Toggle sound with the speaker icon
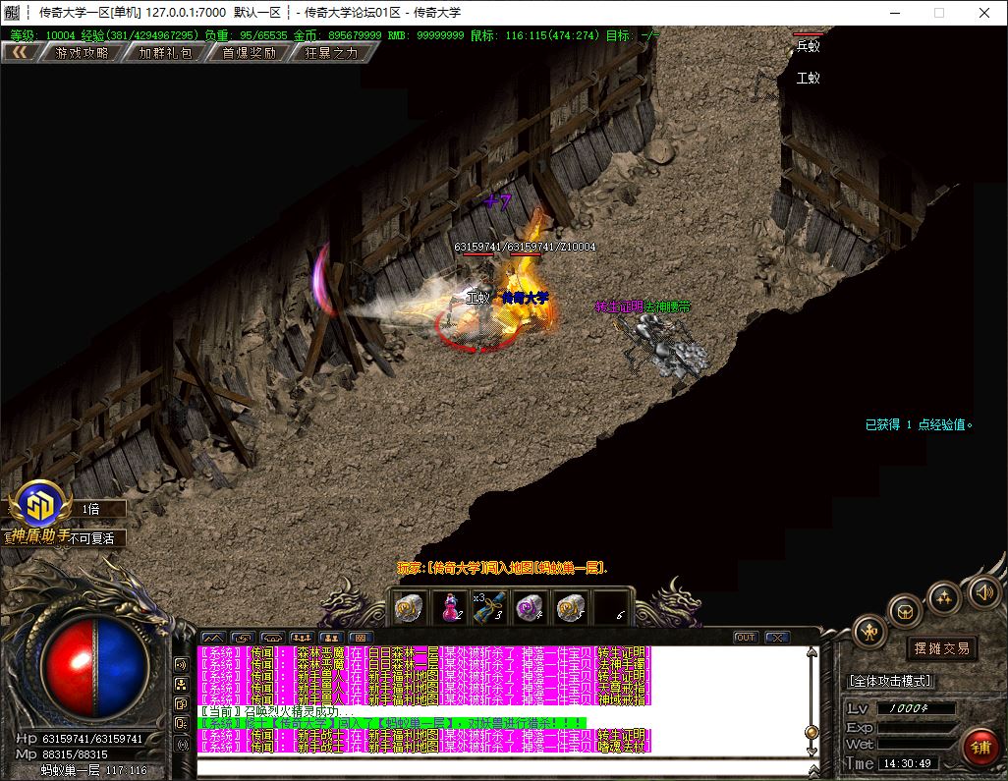 (983, 592)
